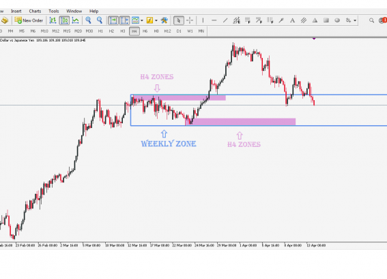Screen dimensions: 387x279
Task: Select the text label A tool
Action: [x=292, y=20]
